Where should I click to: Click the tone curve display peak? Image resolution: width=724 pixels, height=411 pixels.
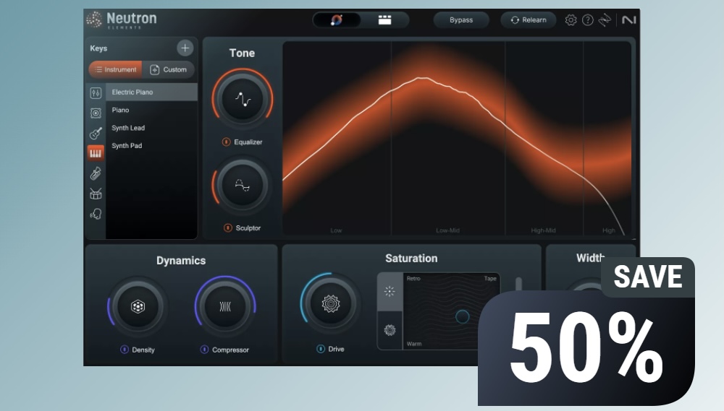[x=421, y=78]
